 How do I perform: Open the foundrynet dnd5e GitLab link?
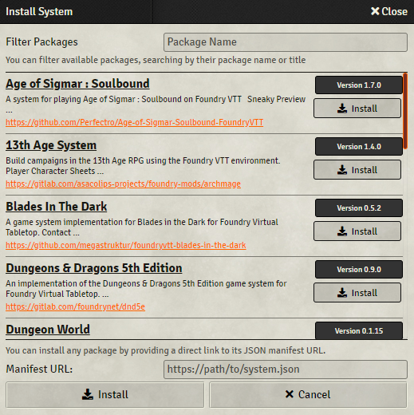[x=75, y=306]
